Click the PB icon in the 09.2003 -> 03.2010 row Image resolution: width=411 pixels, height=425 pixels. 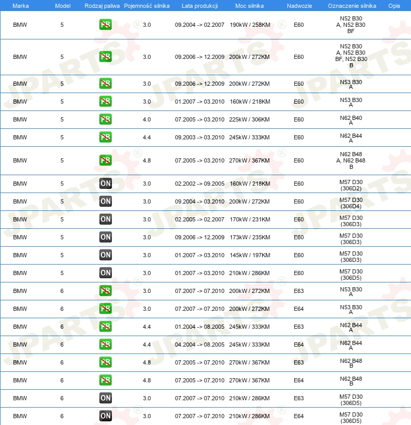105,137
